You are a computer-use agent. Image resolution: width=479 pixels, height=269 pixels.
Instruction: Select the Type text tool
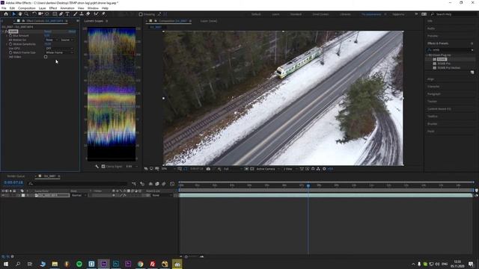tap(67, 14)
